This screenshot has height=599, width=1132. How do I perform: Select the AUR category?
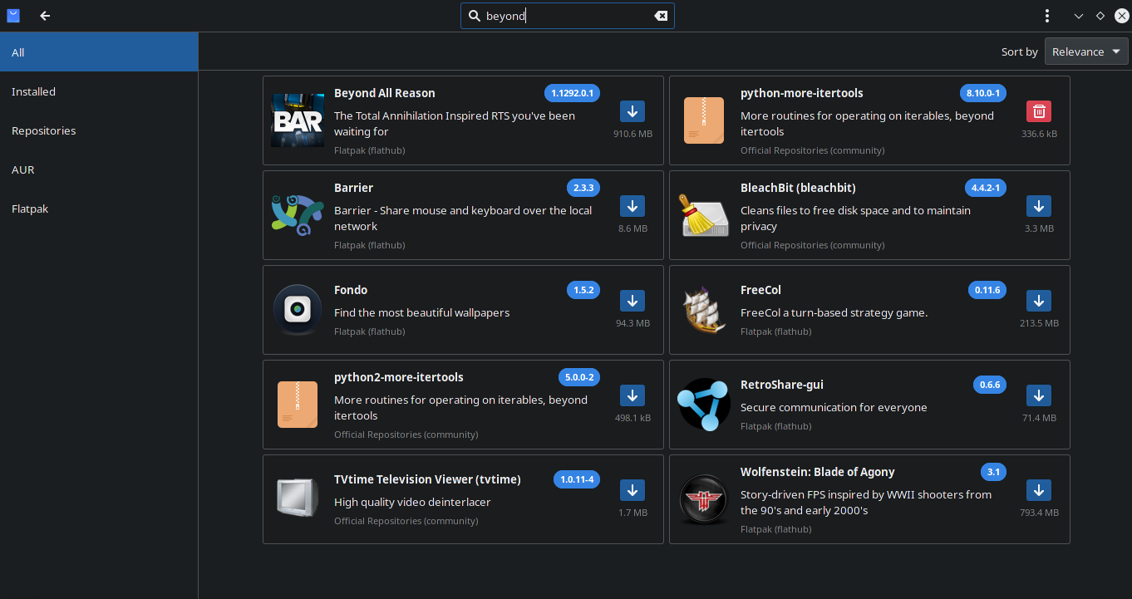pos(99,169)
